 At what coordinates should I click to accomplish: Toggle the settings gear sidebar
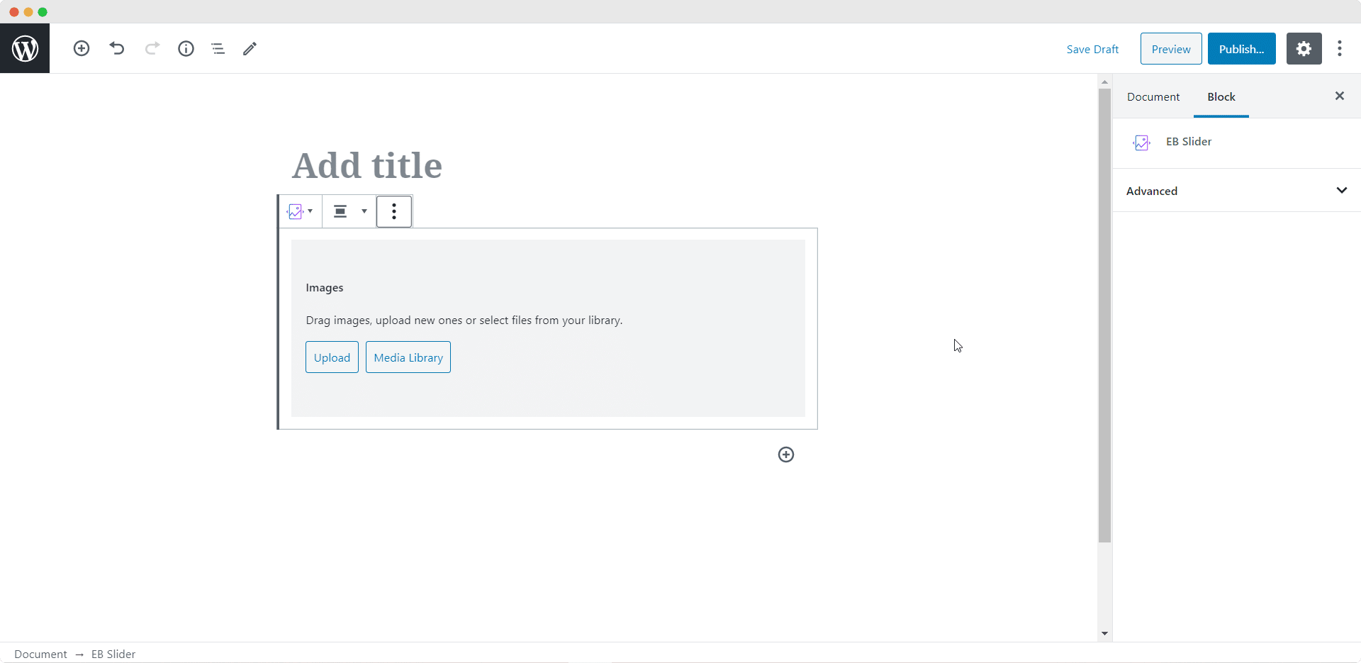(1304, 48)
